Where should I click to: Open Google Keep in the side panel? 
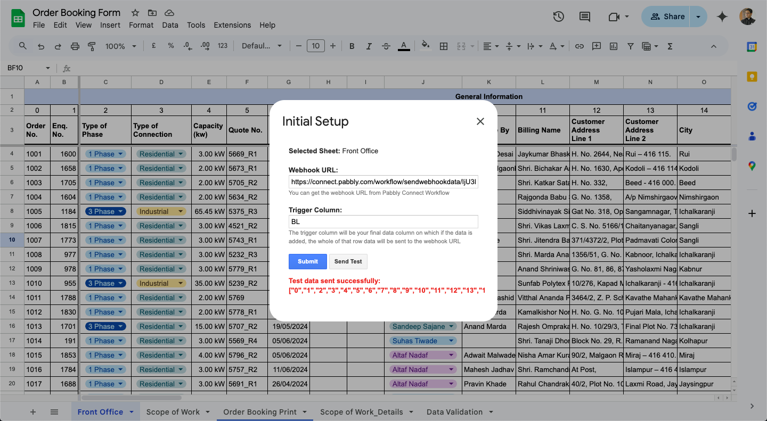[x=752, y=77]
